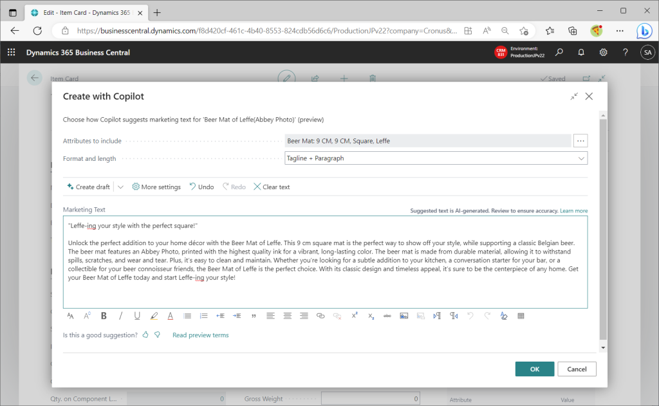This screenshot has width=659, height=406.
Task: Close the Create with Copilot dialog
Action: pos(589,97)
